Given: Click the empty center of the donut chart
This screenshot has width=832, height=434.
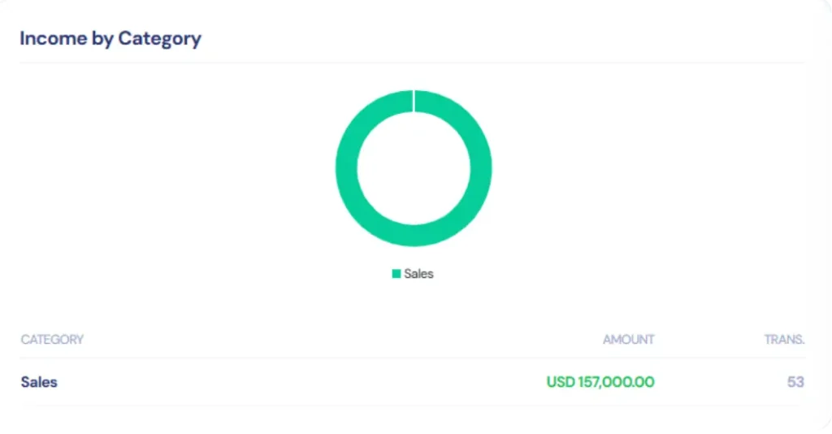Looking at the screenshot, I should (x=414, y=168).
